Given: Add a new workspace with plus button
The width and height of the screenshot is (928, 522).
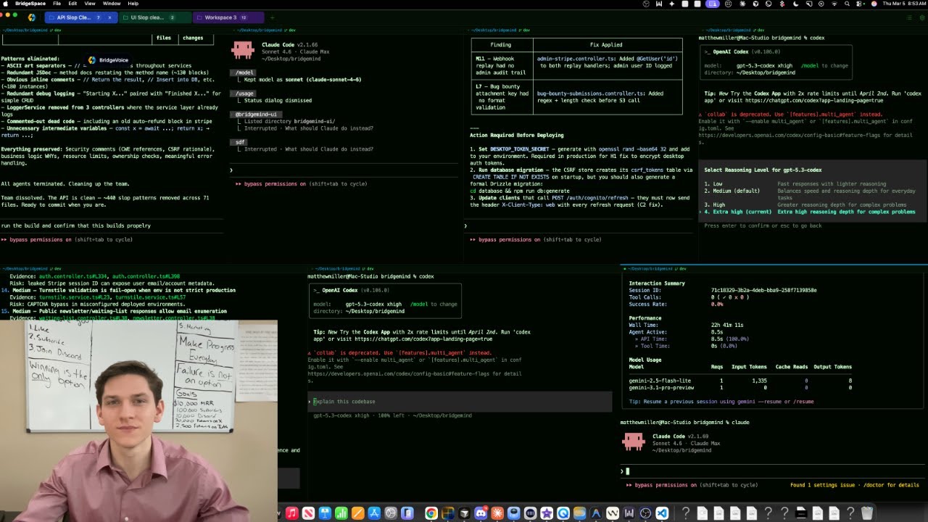Looking at the screenshot, I should click(272, 17).
